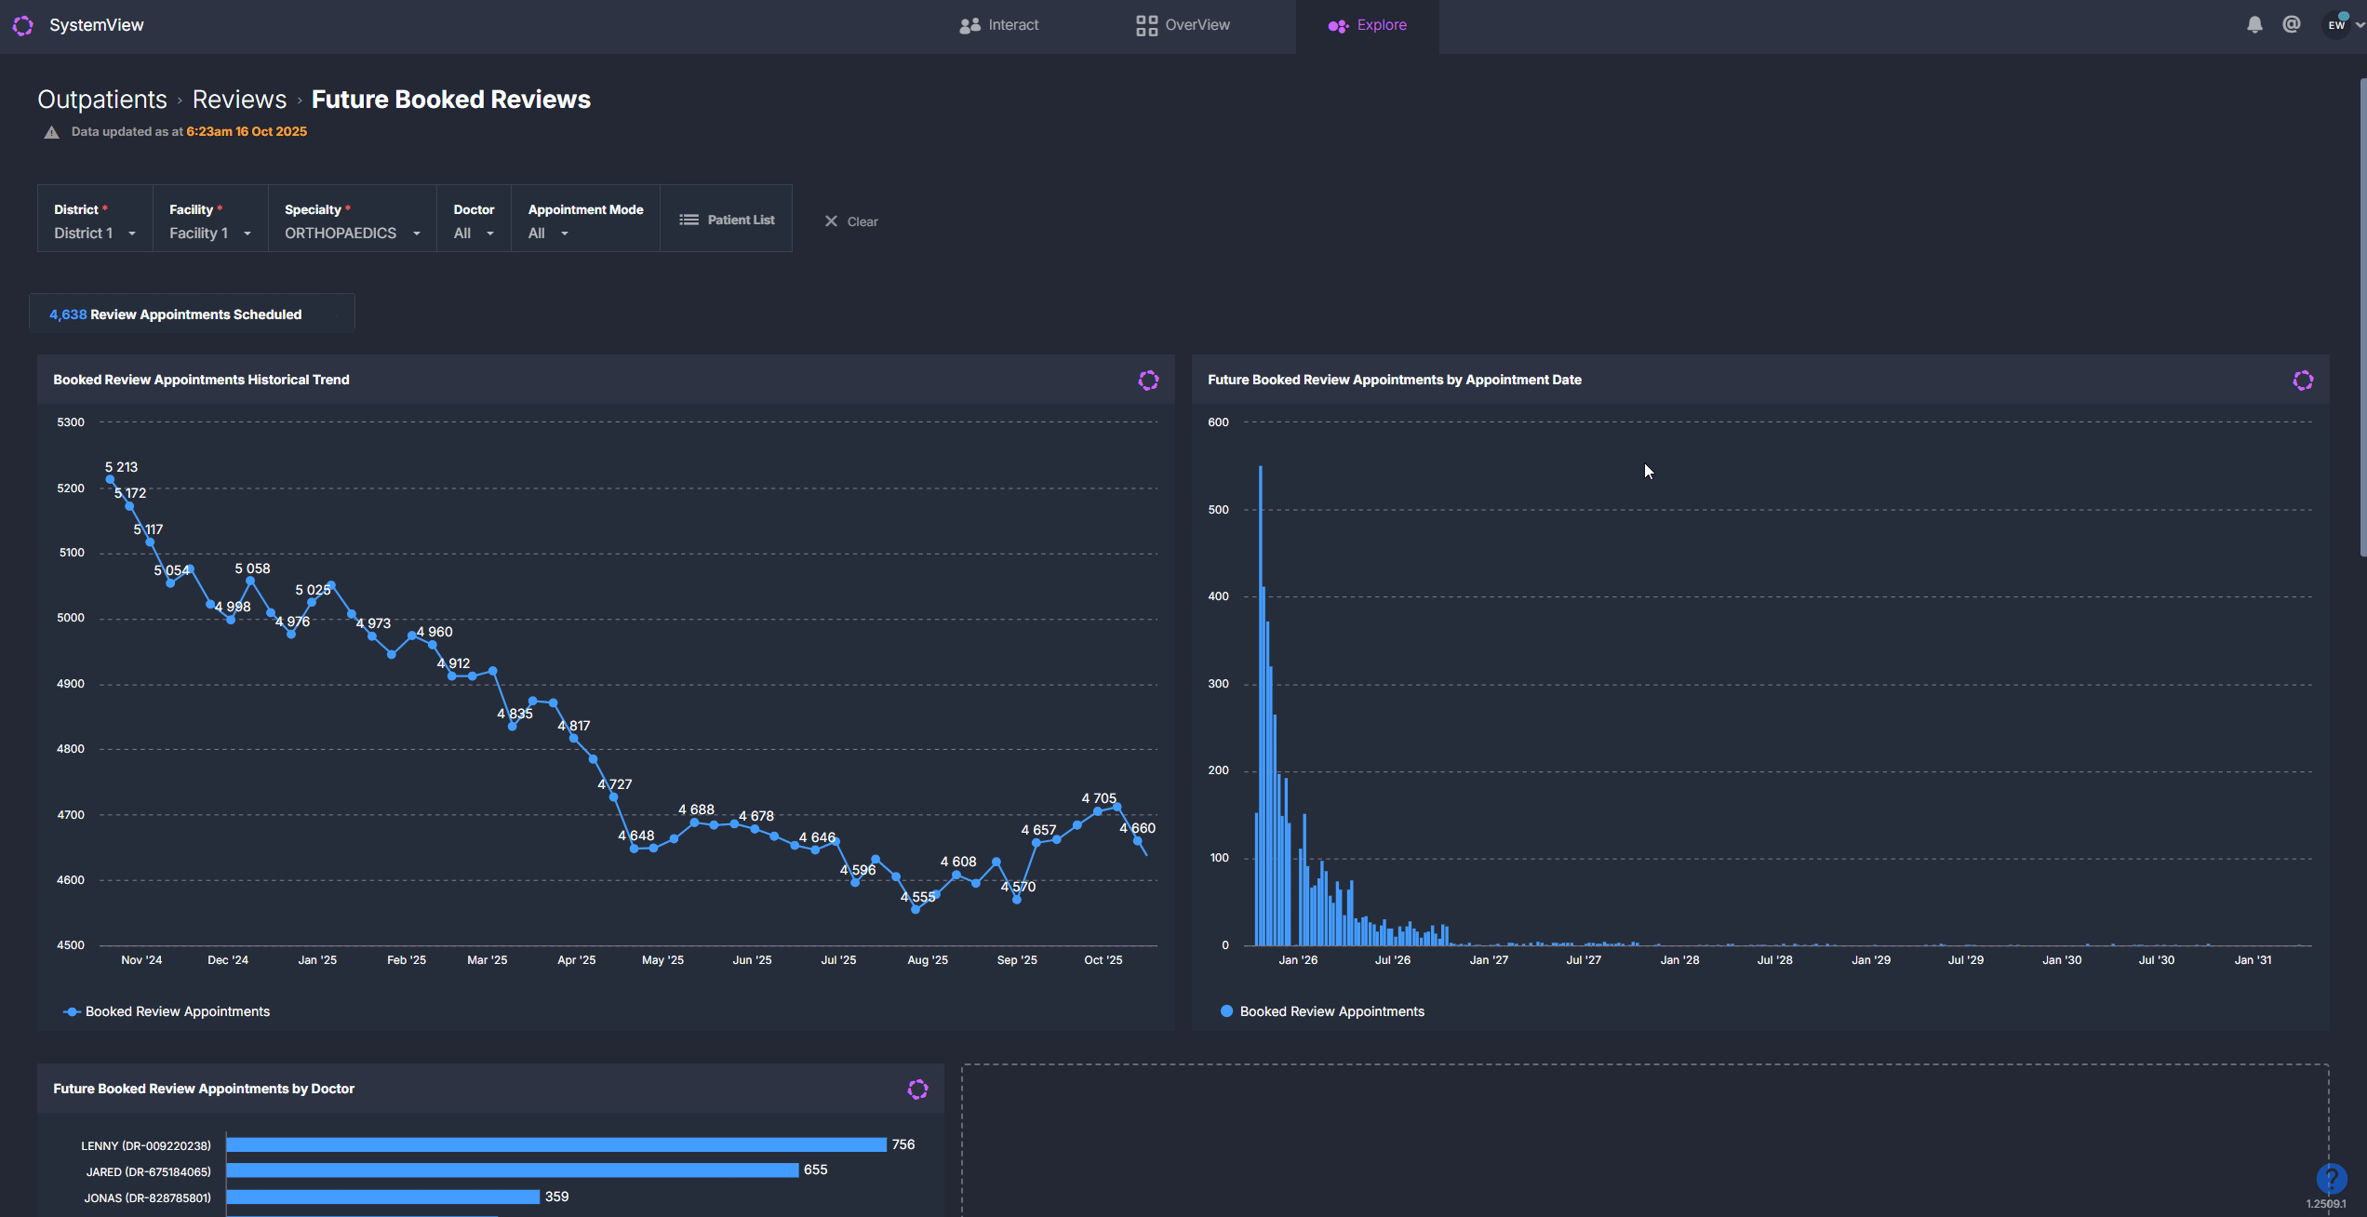This screenshot has height=1217, width=2367.
Task: Click the SystemView logo icon
Action: pos(23,25)
